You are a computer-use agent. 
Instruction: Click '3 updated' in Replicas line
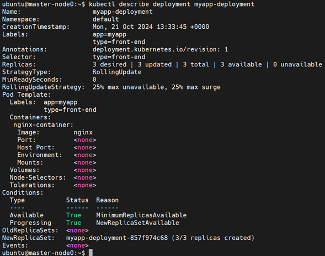point(154,65)
